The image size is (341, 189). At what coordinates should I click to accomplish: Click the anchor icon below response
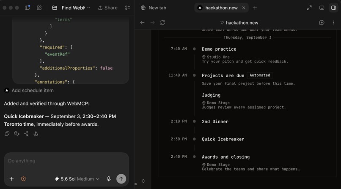pyautogui.click(x=36, y=133)
